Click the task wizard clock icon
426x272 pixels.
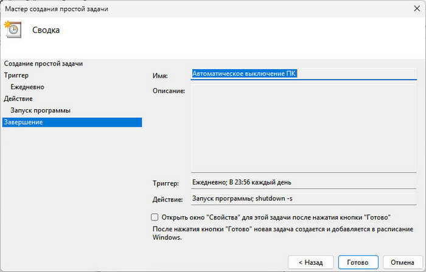tap(13, 30)
